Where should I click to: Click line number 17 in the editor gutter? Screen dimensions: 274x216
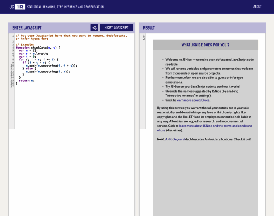point(12,86)
